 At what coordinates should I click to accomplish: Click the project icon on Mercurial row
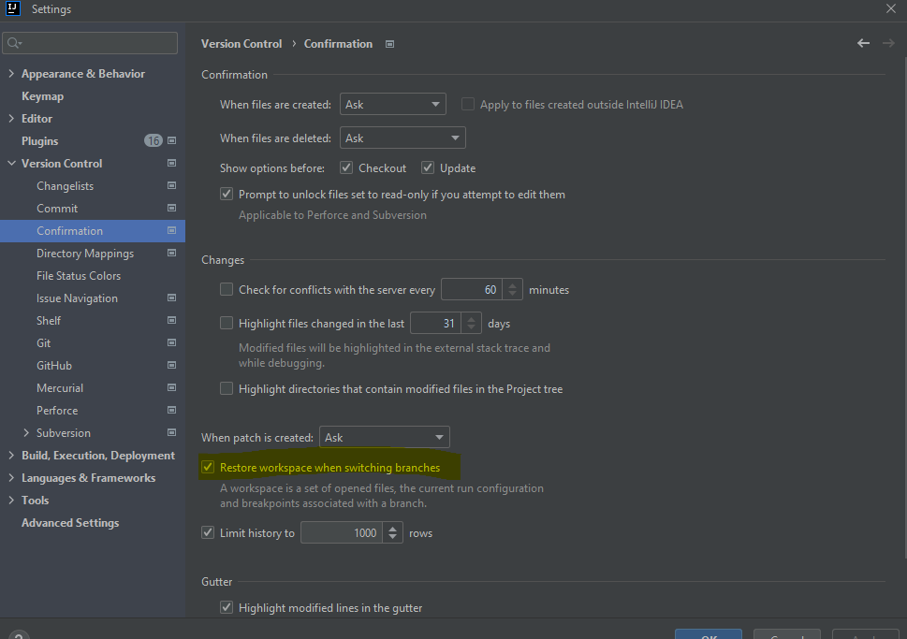[x=172, y=387]
